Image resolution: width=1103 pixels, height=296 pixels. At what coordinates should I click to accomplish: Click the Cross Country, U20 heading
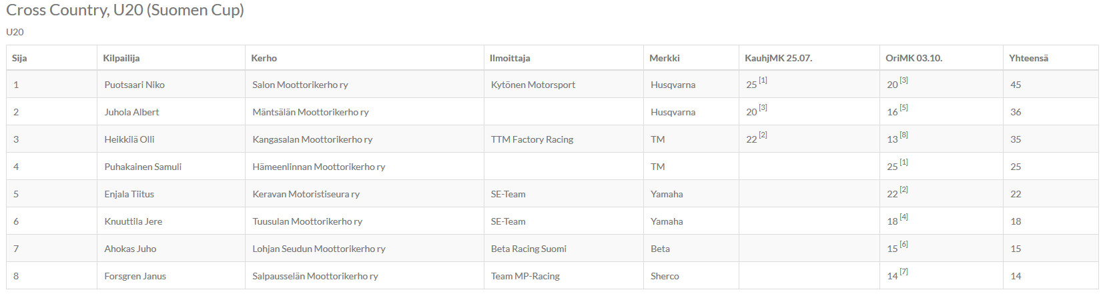tap(125, 10)
